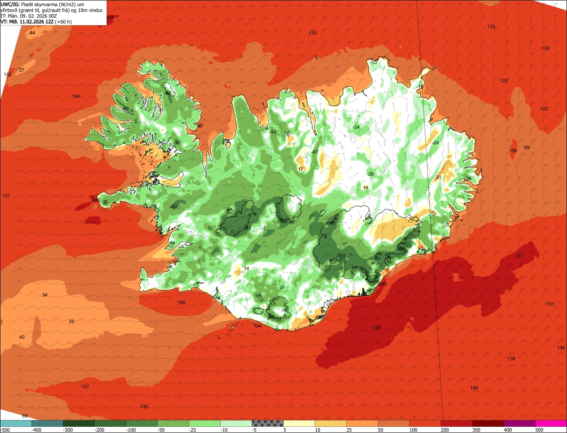Click the map value '-63' in western Iceland
Screen dimensions: 567x433
[x=173, y=206]
